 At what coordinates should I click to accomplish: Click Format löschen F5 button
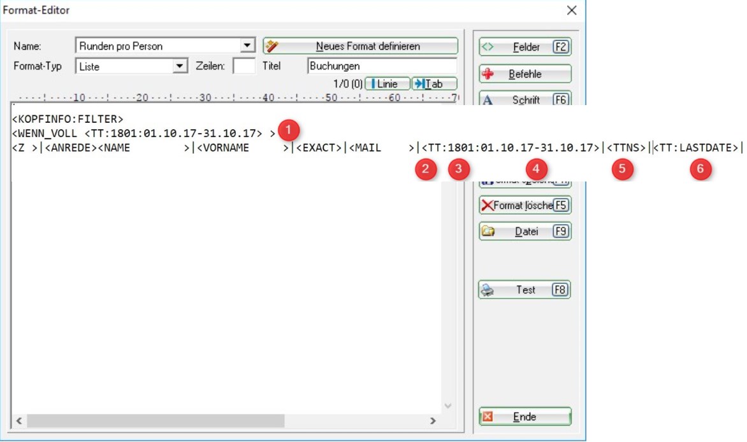(525, 205)
